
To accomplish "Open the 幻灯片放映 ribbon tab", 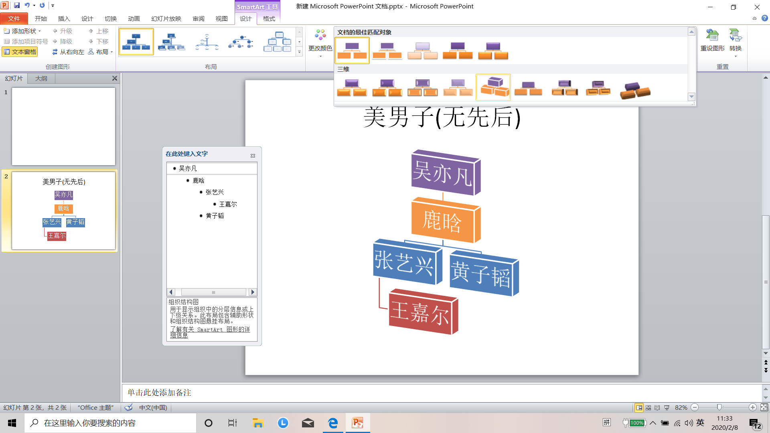I will pyautogui.click(x=166, y=18).
